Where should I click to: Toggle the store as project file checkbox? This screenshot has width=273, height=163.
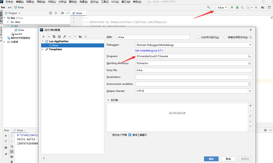[225, 37]
